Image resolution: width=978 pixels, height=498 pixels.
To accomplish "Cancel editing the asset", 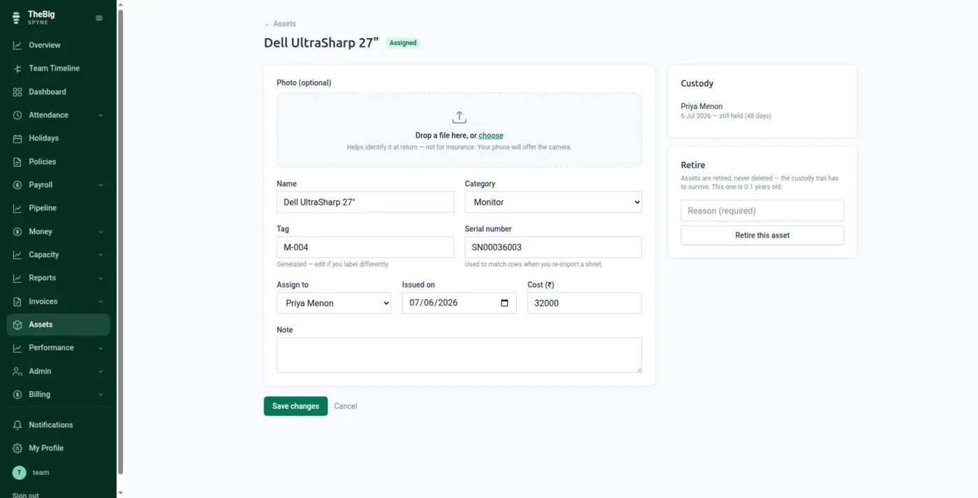I will [346, 407].
